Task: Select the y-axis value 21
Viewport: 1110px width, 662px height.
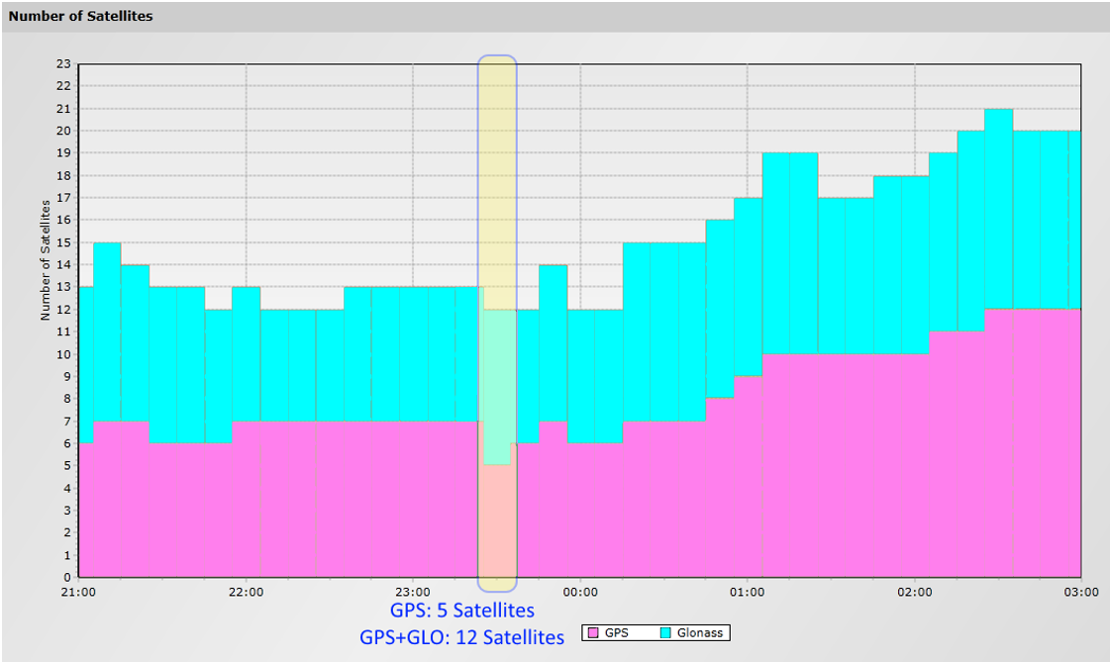Action: [x=64, y=109]
